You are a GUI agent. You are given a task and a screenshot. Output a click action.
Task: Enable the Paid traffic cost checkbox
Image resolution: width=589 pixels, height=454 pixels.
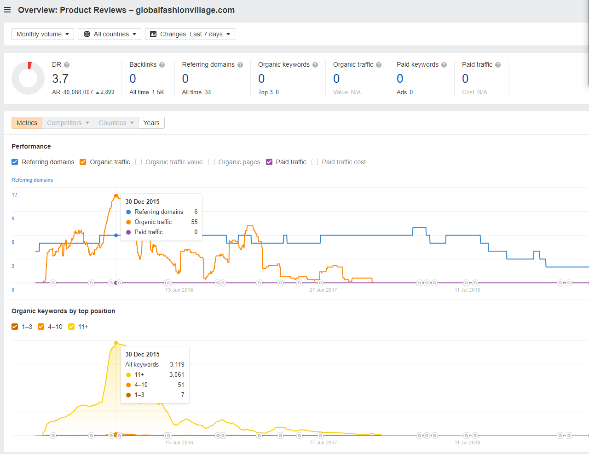tap(315, 162)
